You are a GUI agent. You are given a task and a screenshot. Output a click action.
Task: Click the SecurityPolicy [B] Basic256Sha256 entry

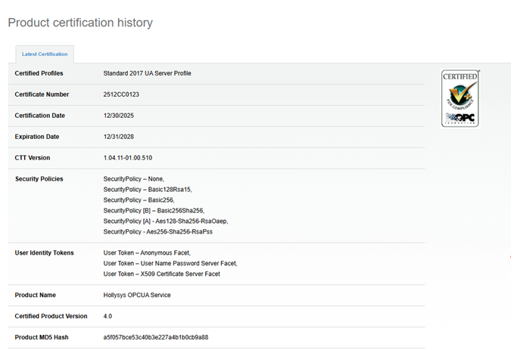[x=154, y=210]
